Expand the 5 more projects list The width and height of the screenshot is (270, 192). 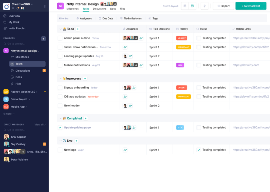[x=8, y=113]
